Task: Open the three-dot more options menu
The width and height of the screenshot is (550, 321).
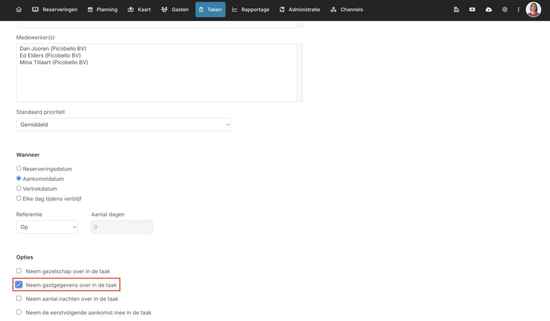Action: point(518,10)
